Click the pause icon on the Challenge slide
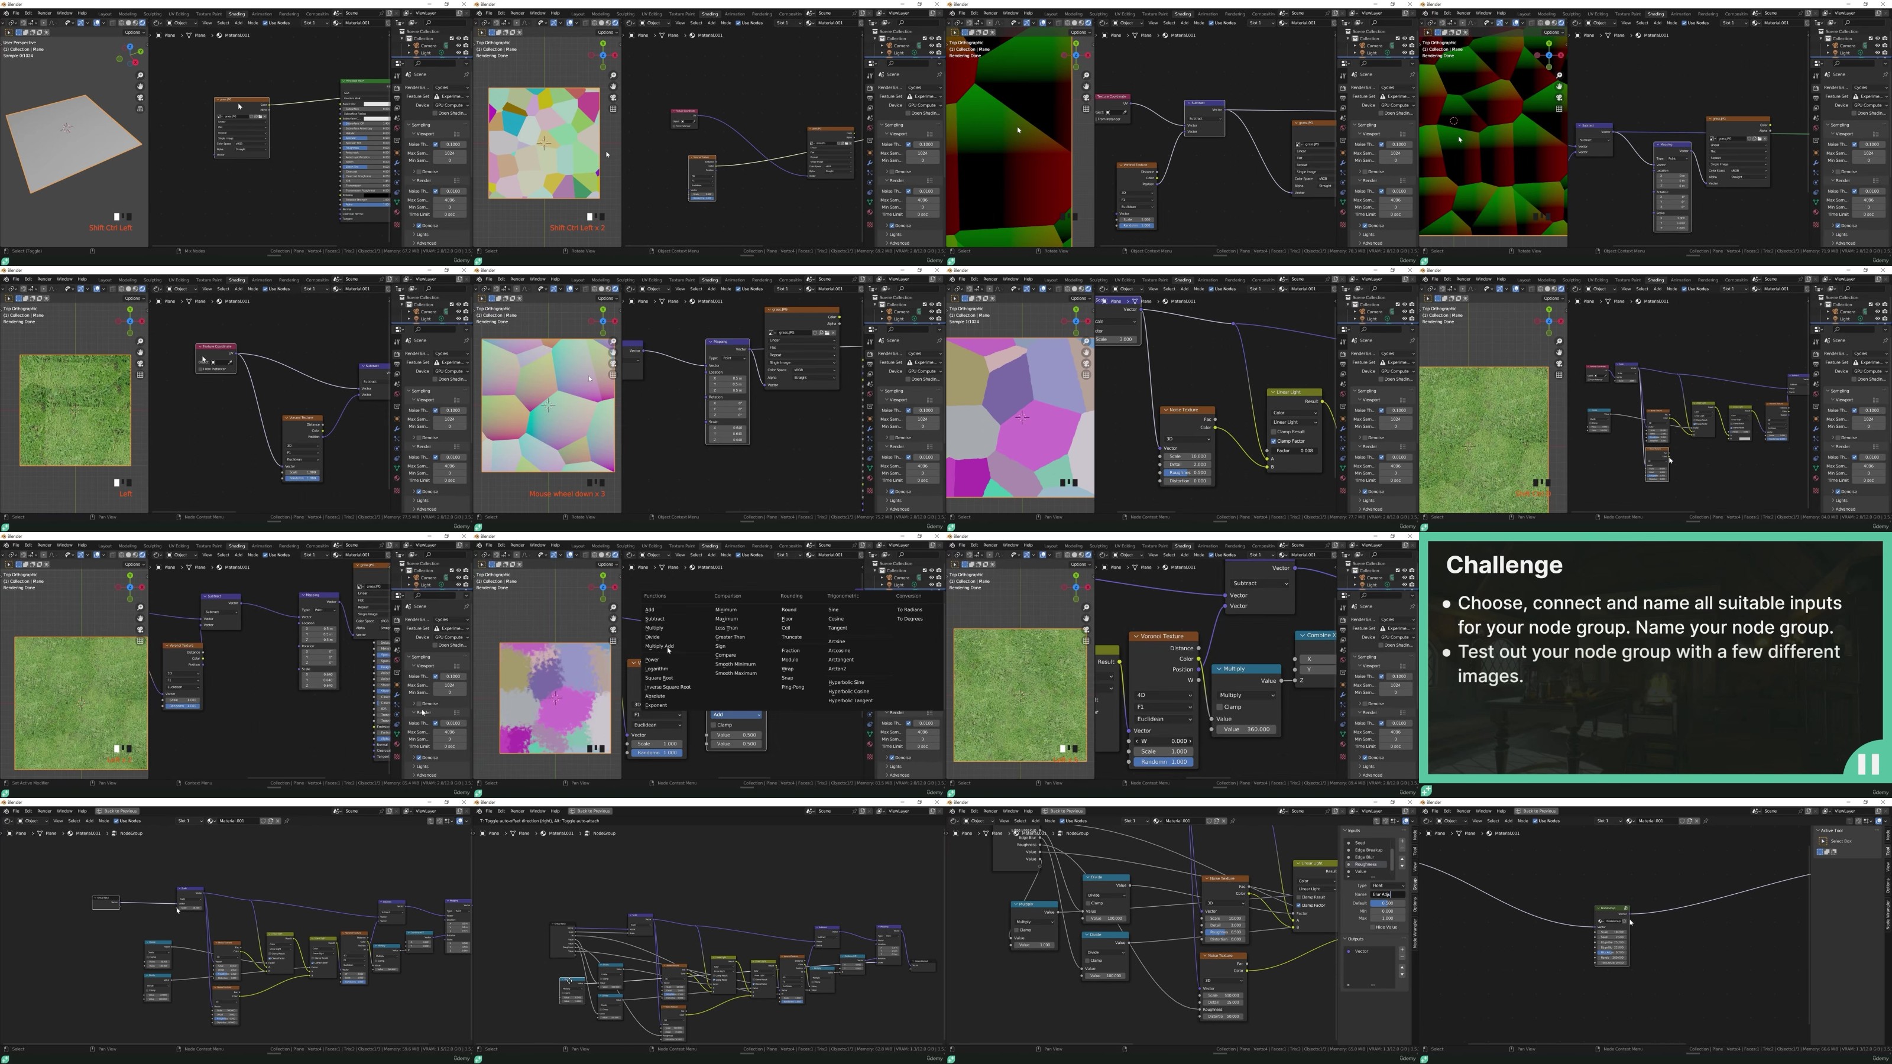The width and height of the screenshot is (1892, 1064). (x=1868, y=764)
